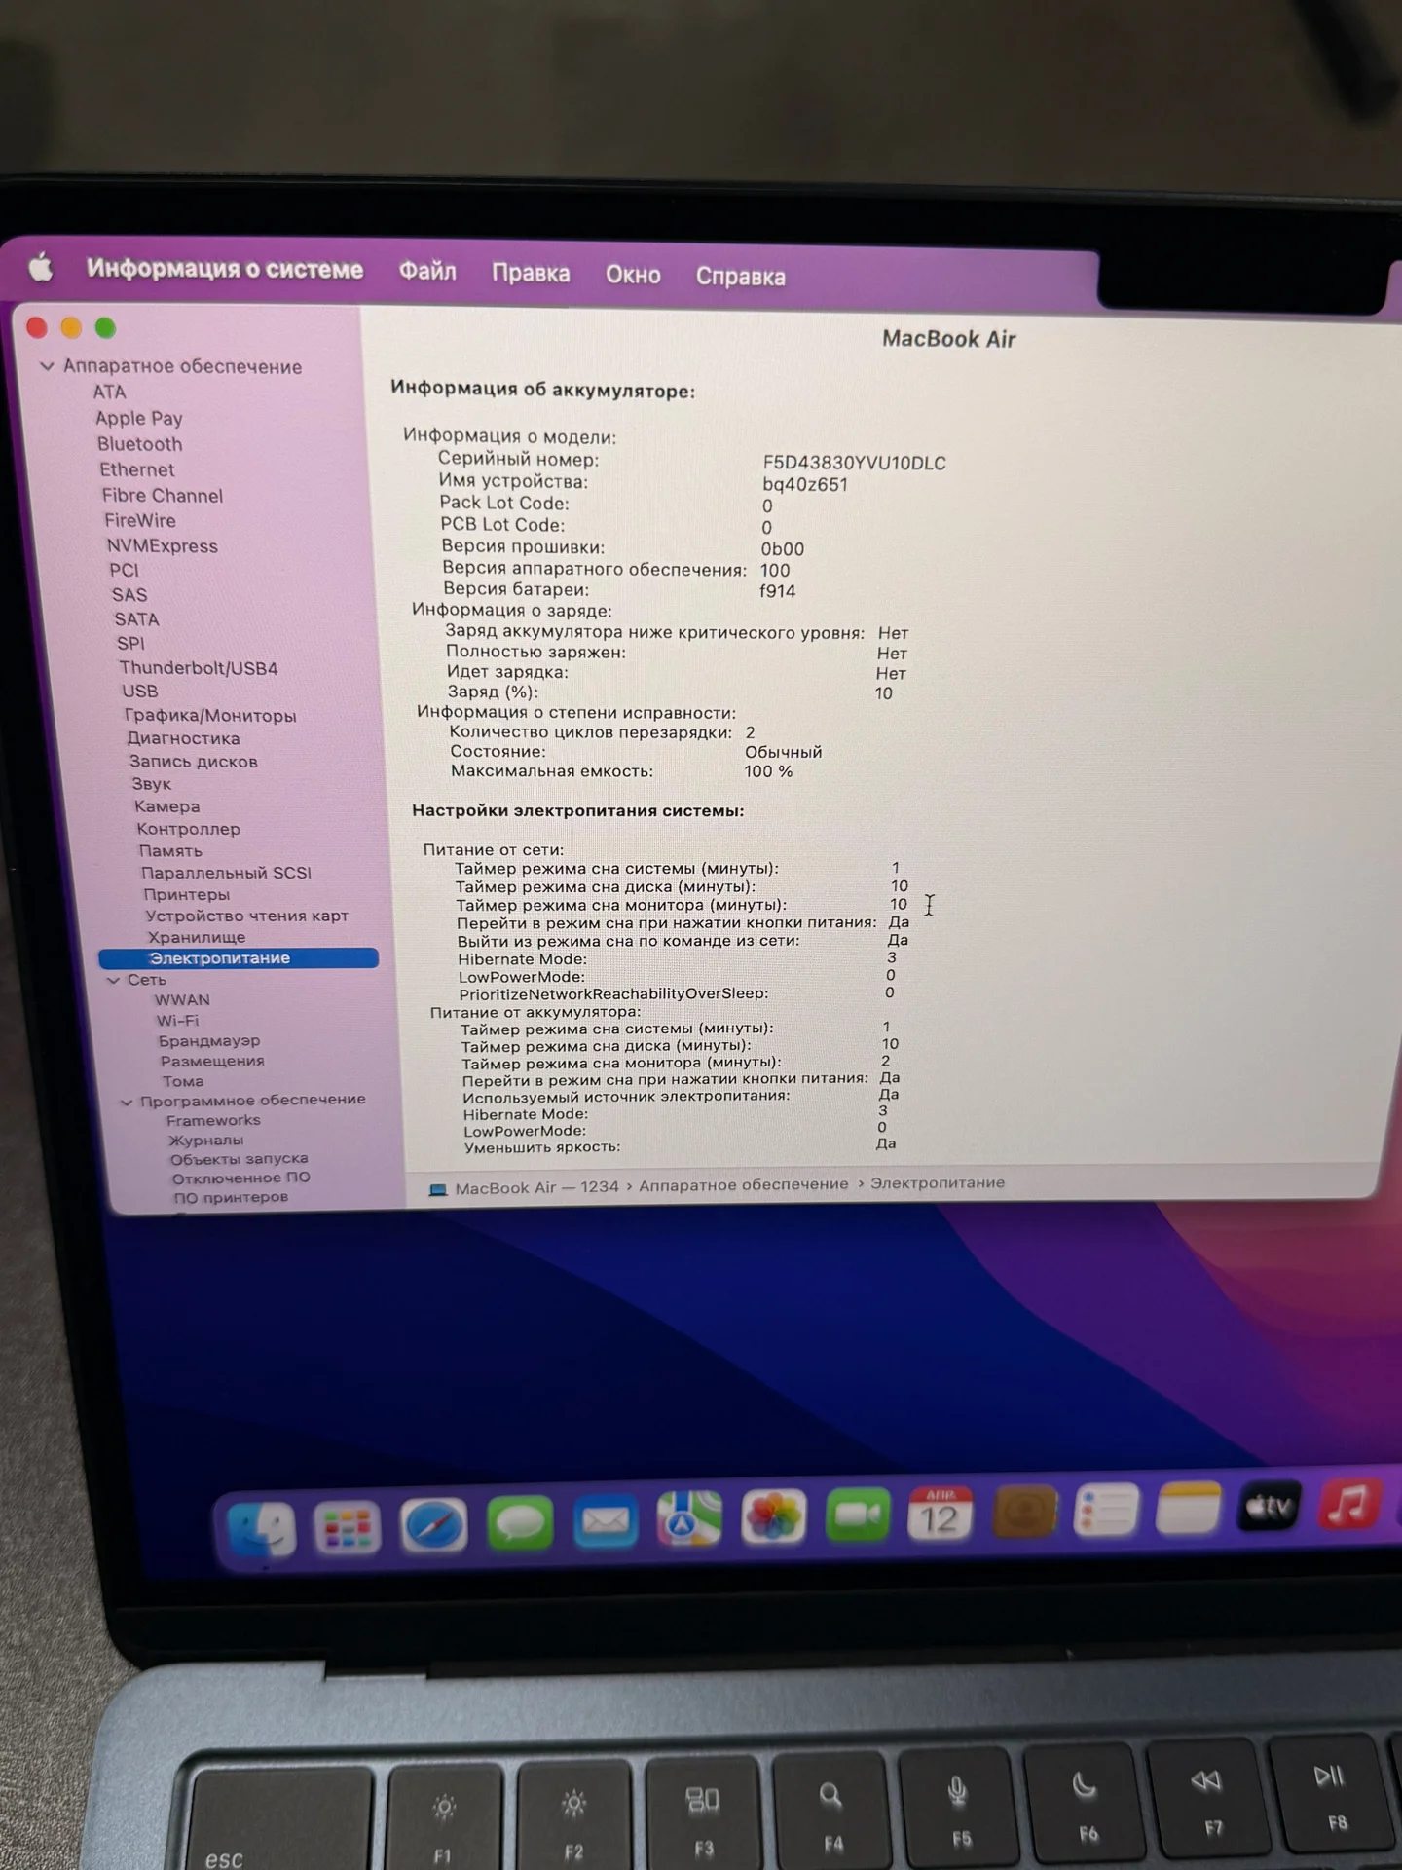Click Аппаратное обеспечение in path bar

(744, 1185)
